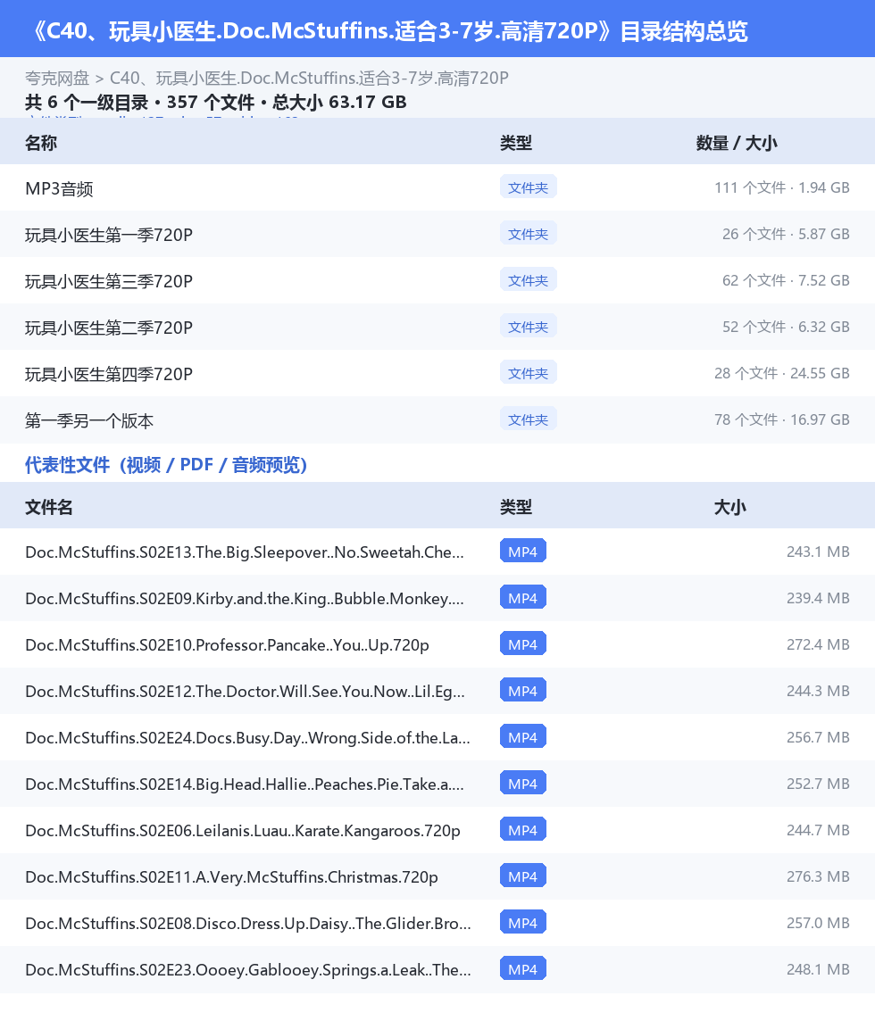The image size is (875, 1021).
Task: Click the 文件夹 badge for 第一季另一个版本
Action: [529, 420]
